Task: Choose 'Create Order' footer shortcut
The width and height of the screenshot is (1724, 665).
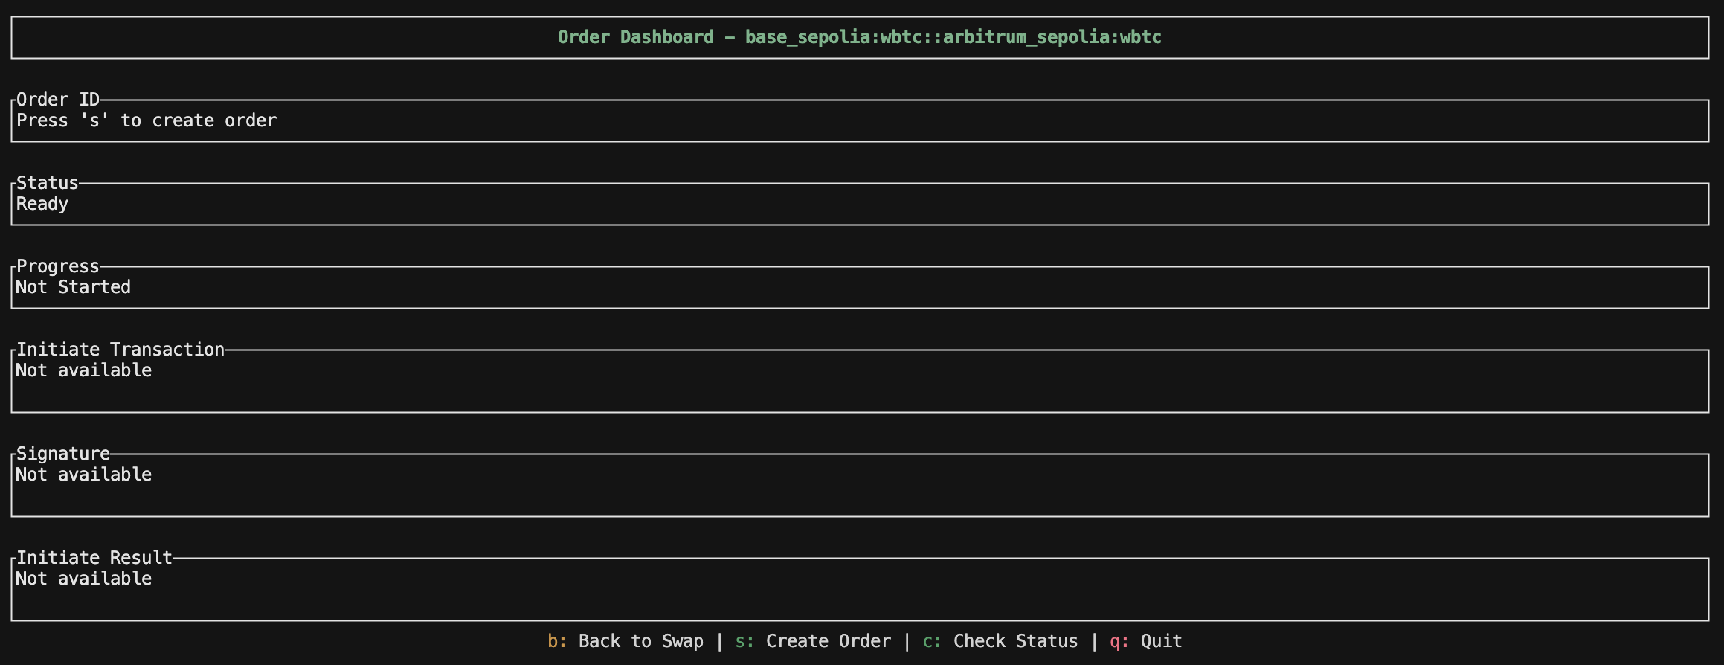Action: [813, 641]
